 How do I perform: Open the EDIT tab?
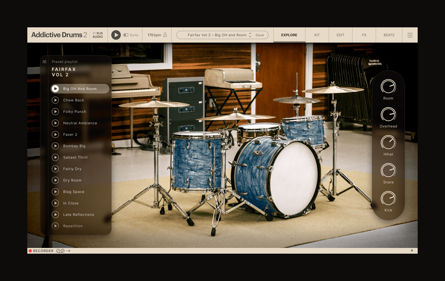pos(340,35)
